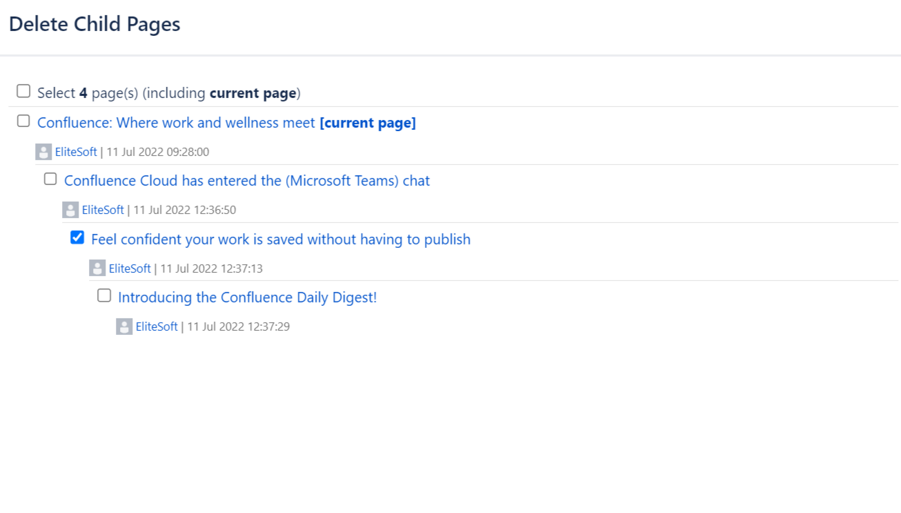Tick the select all 4 pages checkbox
901x513 pixels.
coord(23,91)
